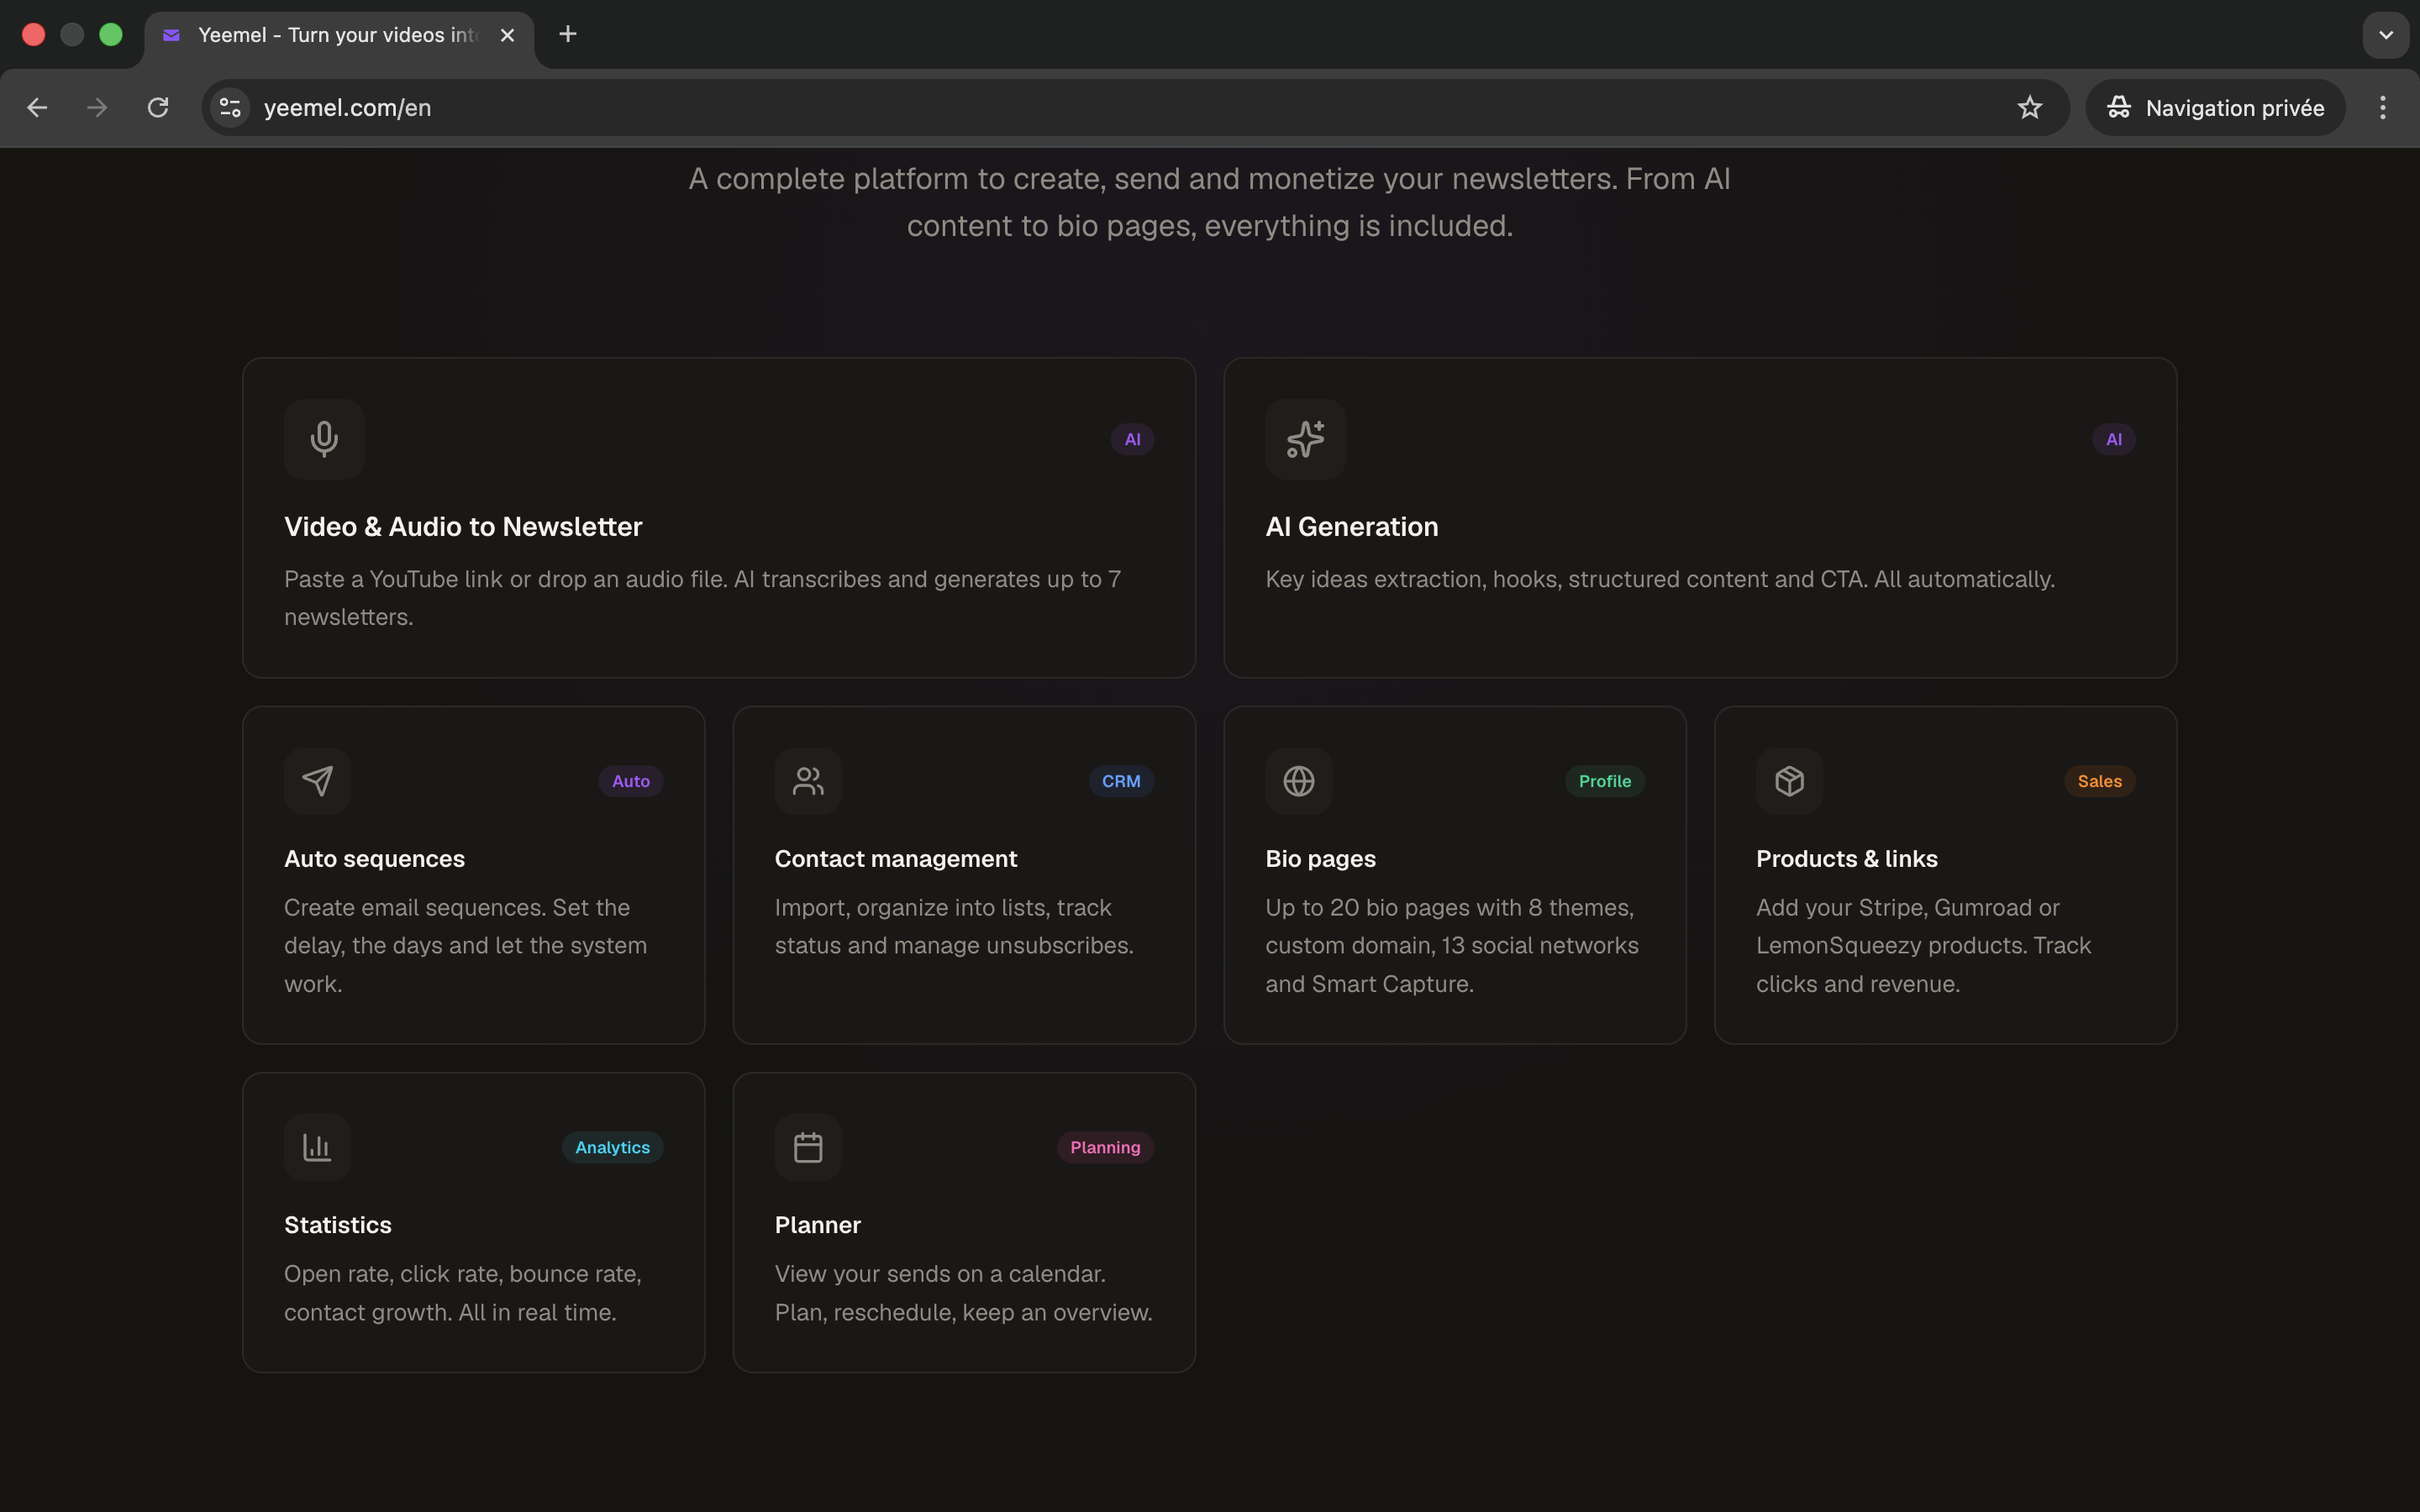Image resolution: width=2420 pixels, height=1512 pixels.
Task: Click the paper plane Auto sequences icon
Action: pyautogui.click(x=317, y=781)
